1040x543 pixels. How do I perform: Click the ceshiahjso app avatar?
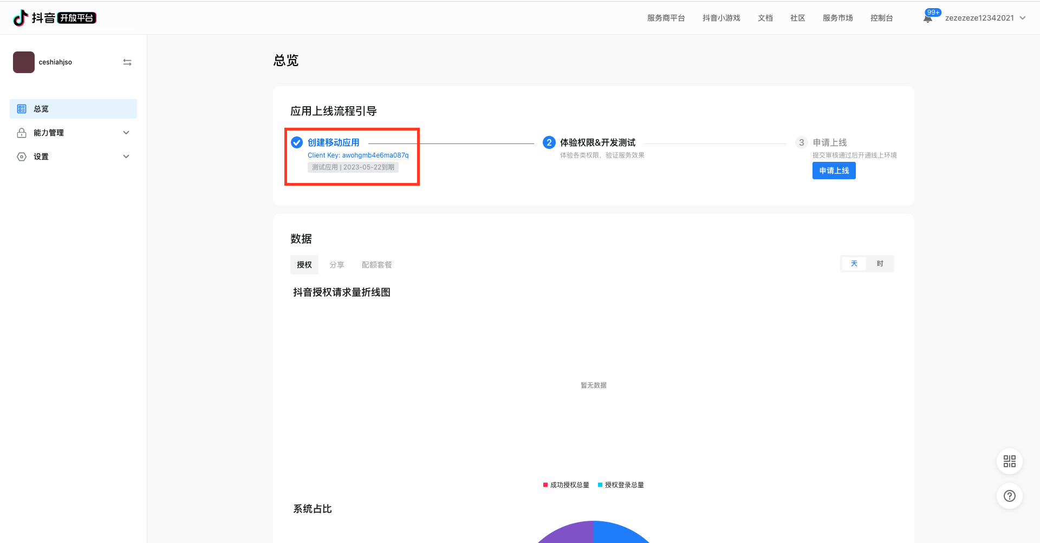tap(24, 62)
